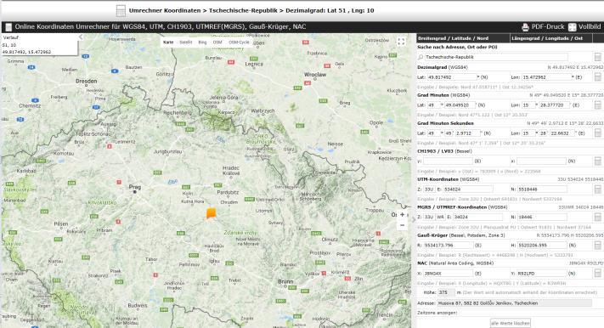Select the Satellit map type
The image size is (604, 328).
[186, 42]
